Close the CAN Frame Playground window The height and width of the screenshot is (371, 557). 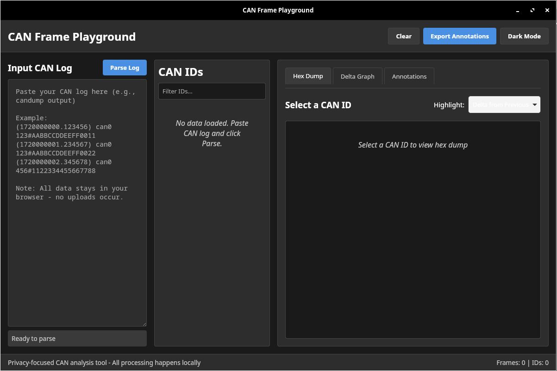point(547,10)
